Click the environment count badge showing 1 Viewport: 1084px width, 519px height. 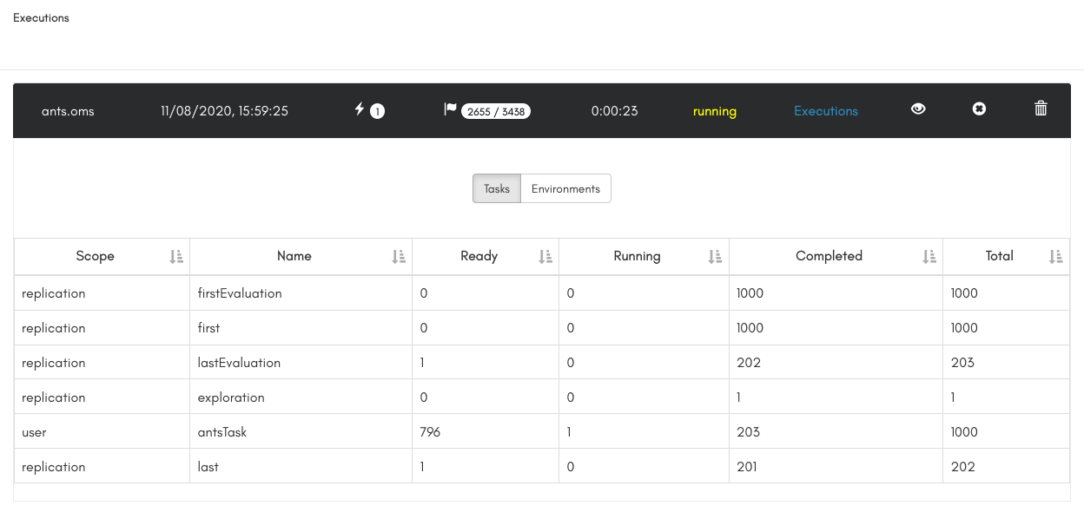click(377, 111)
